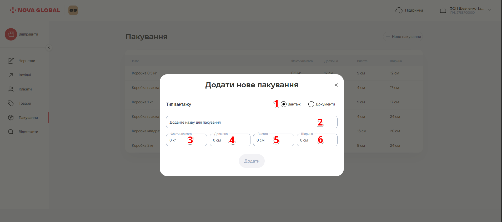The width and height of the screenshot is (502, 222).
Task: Click the Товари tag icon
Action: coord(11,103)
